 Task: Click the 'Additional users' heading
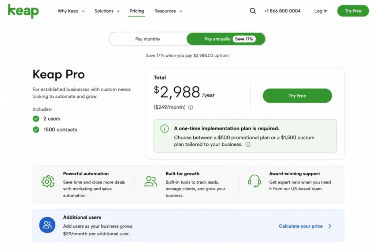(x=82, y=217)
